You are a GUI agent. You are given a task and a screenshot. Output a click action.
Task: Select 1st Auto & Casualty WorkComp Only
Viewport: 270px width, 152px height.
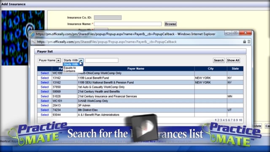tap(45, 87)
